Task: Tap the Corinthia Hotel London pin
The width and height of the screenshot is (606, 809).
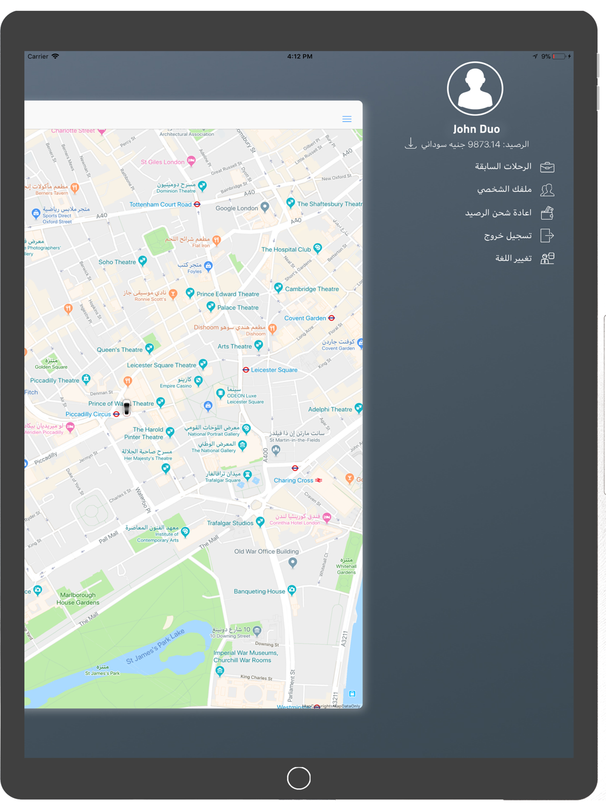Action: click(327, 518)
